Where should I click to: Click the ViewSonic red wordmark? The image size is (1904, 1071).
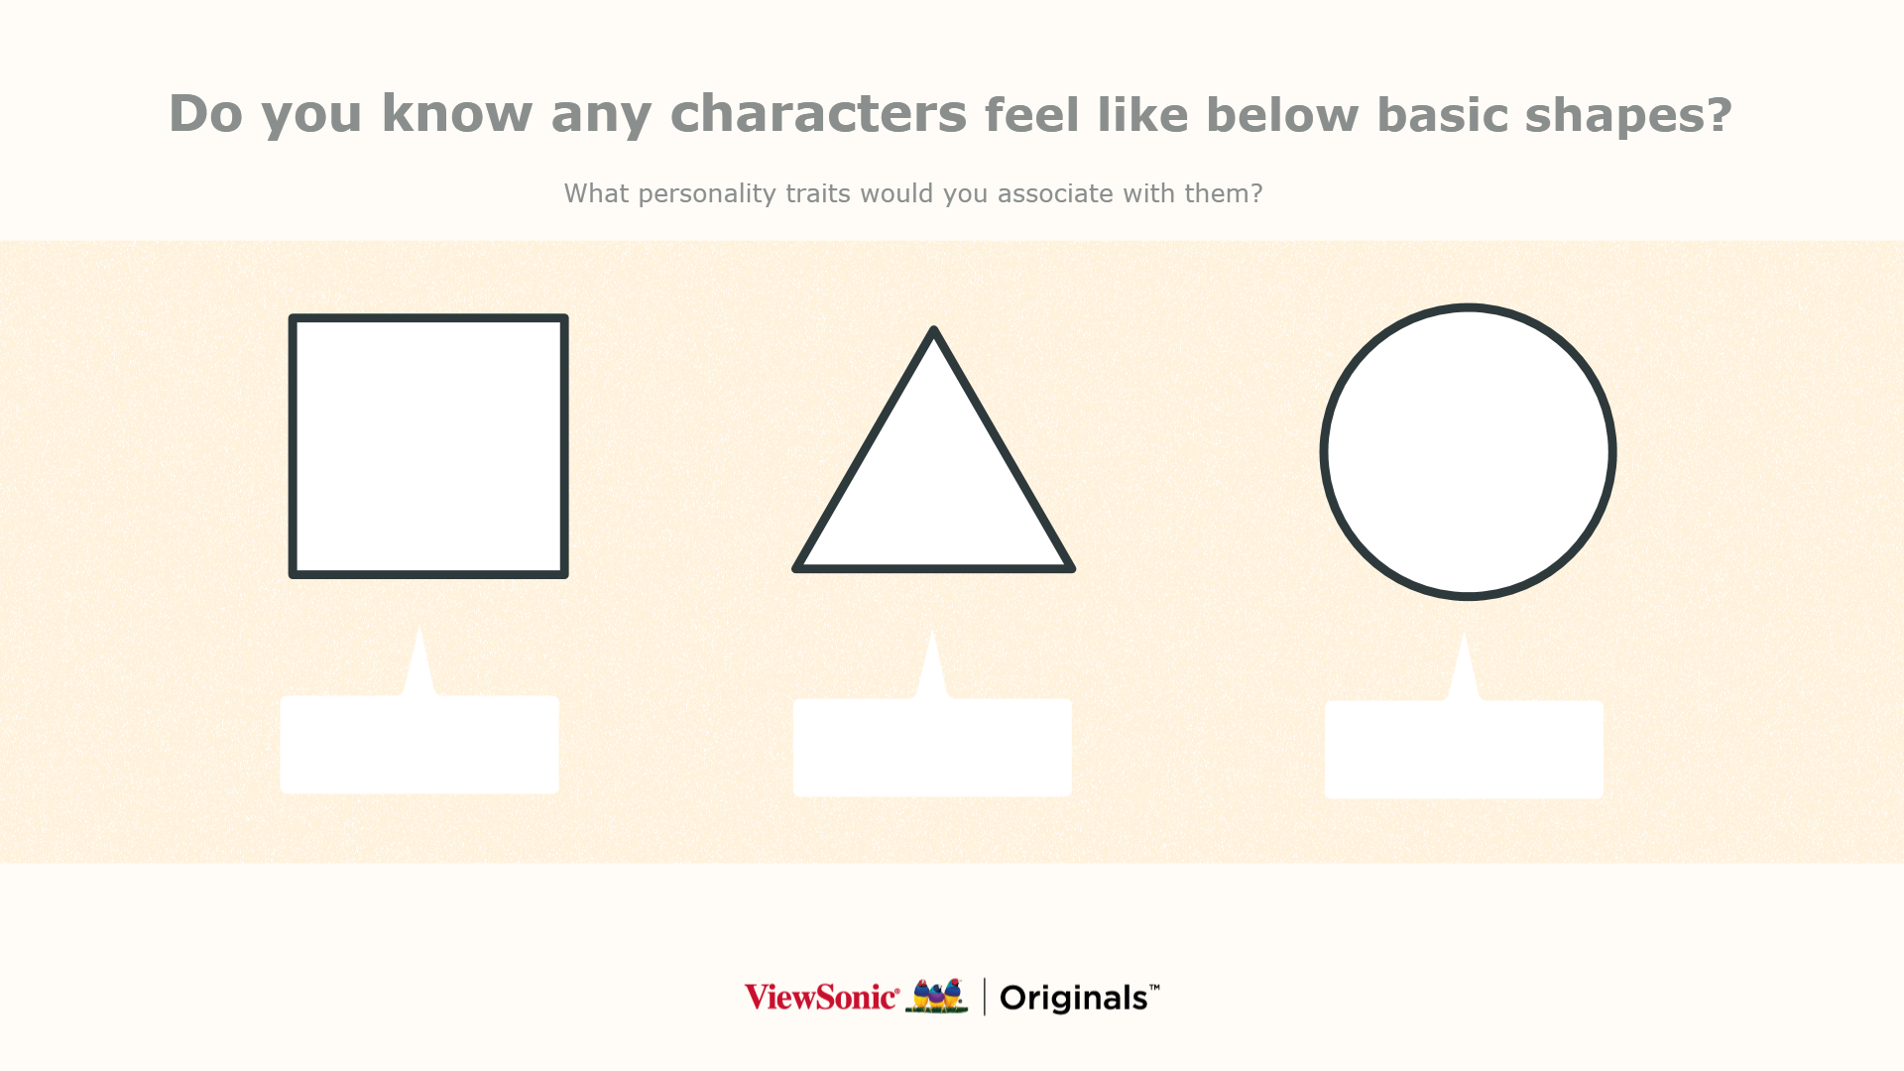(x=821, y=997)
